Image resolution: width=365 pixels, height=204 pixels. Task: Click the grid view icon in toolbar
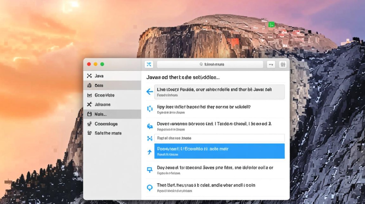(x=283, y=64)
